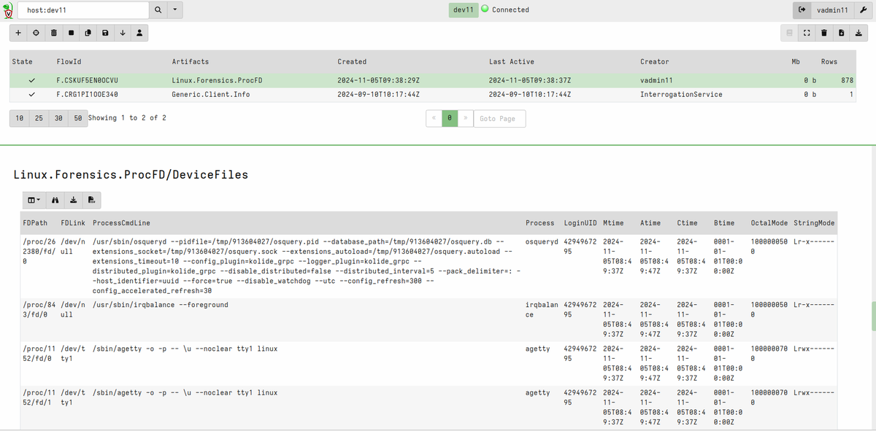
Task: Click flow ID F.CRG1PI10OE340
Action: pos(87,95)
